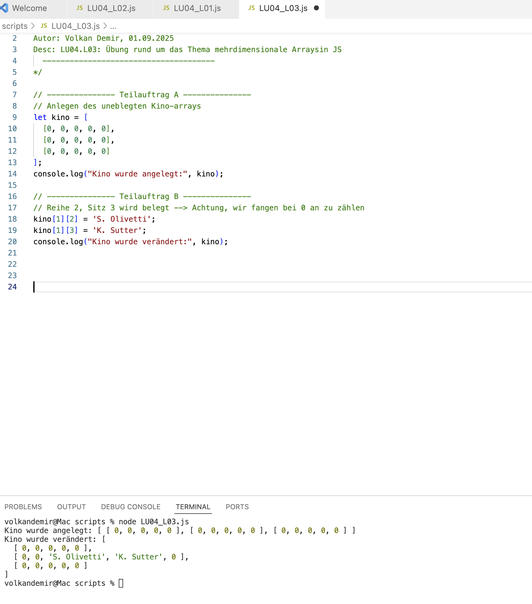Screen dimensions: 532x604
Task: Switch to the Welcome tab
Action: [x=30, y=8]
